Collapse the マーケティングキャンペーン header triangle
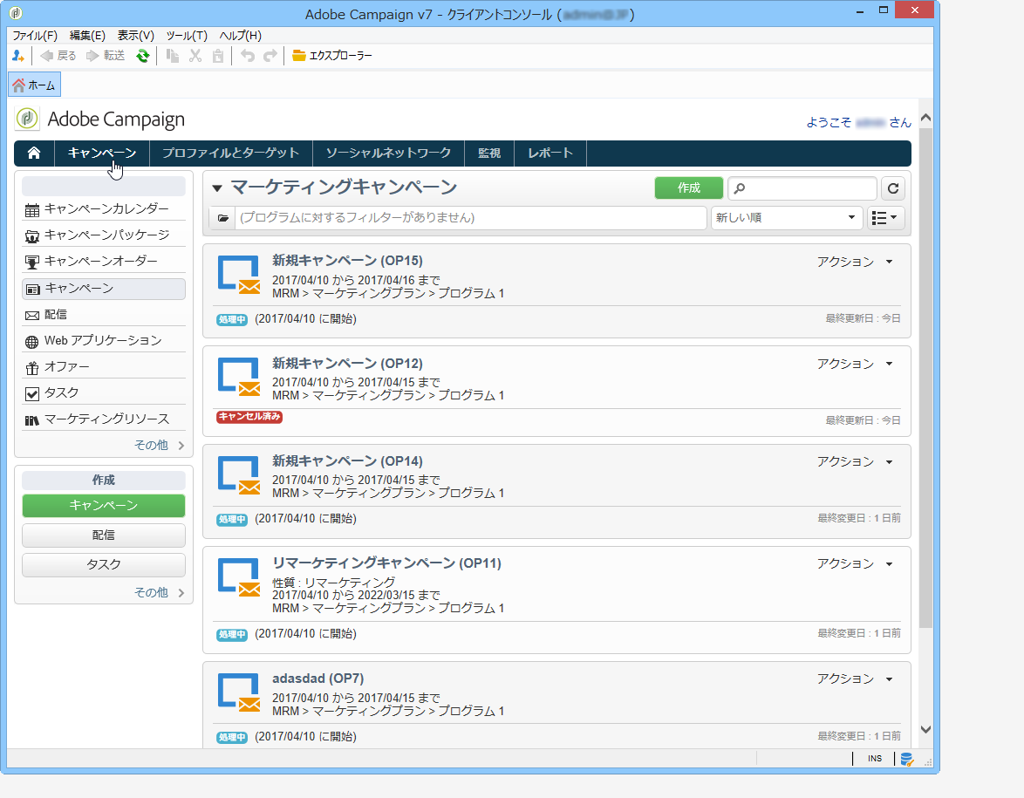Screen dimensions: 1024x798 click(217, 188)
